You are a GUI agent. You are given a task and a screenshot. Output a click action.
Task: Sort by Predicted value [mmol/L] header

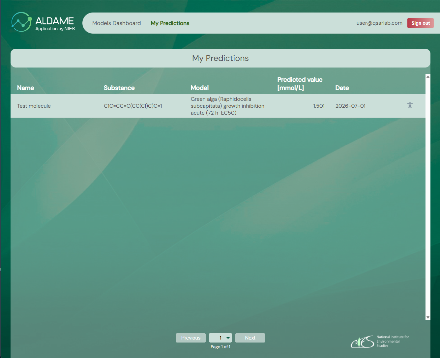coord(300,84)
